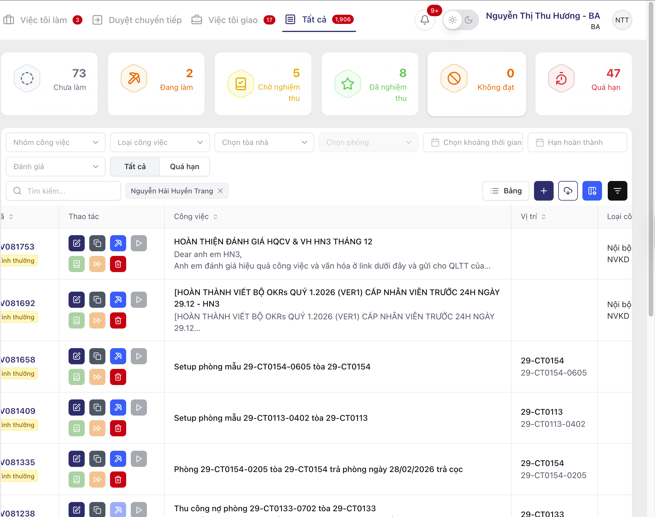Click the gray play icon for V081409
655x517 pixels.
pos(139,407)
